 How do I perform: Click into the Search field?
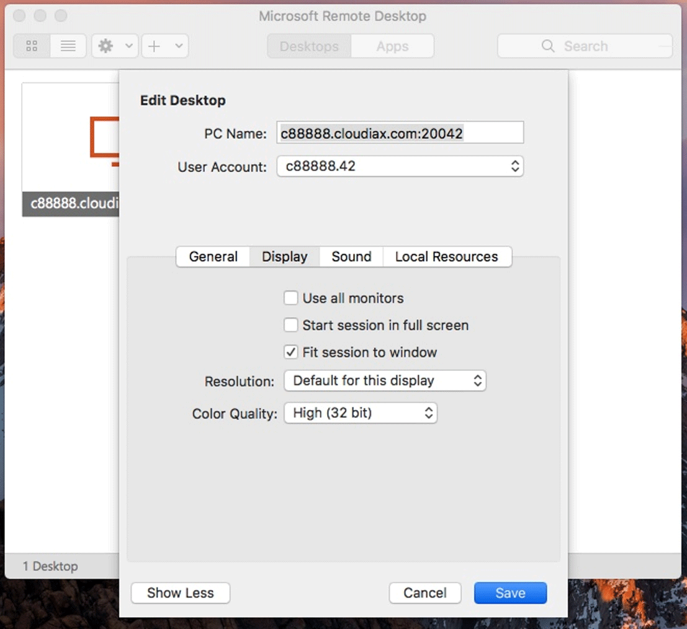click(585, 46)
